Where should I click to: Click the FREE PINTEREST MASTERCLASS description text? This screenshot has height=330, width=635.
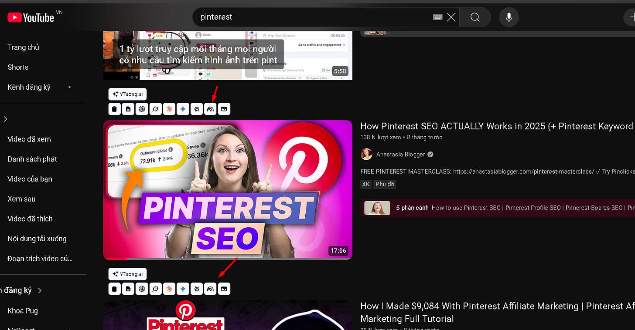497,172
